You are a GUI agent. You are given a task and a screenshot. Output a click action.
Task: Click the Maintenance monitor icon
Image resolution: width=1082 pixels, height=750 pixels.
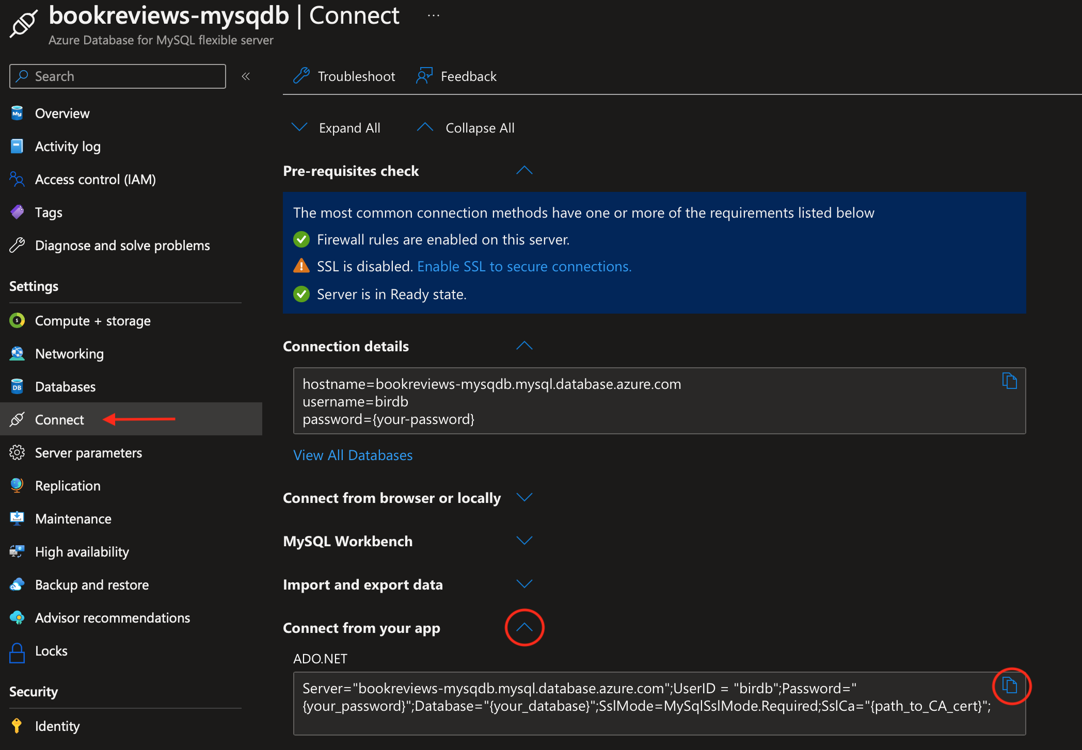[17, 518]
